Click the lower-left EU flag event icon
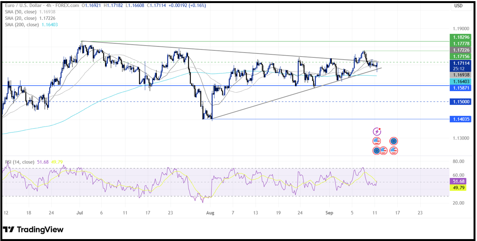477x241 pixels. click(x=377, y=151)
